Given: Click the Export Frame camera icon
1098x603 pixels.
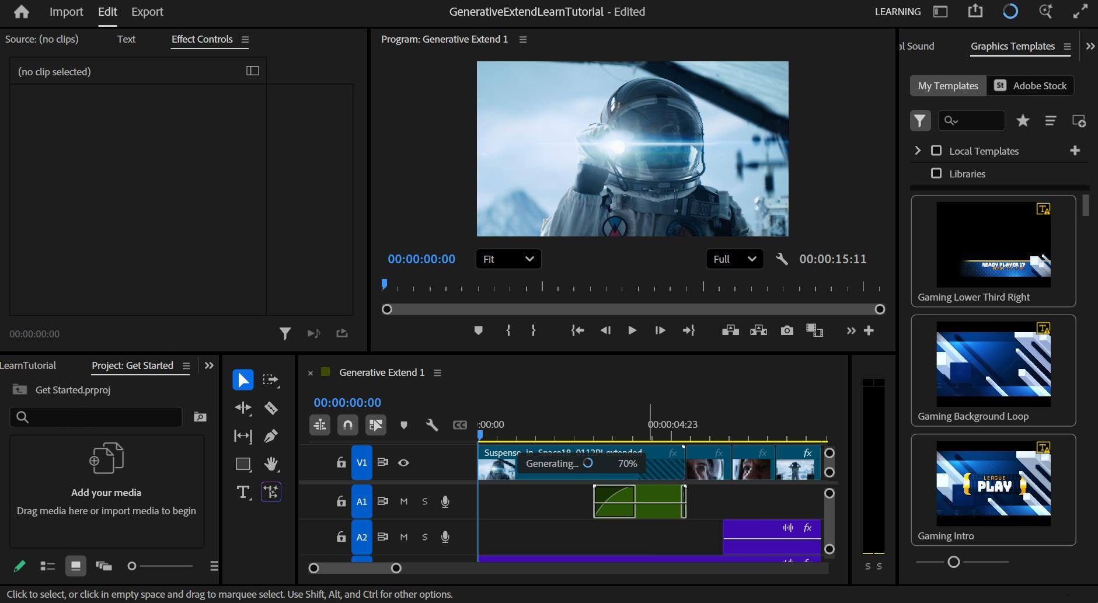Looking at the screenshot, I should (x=787, y=330).
